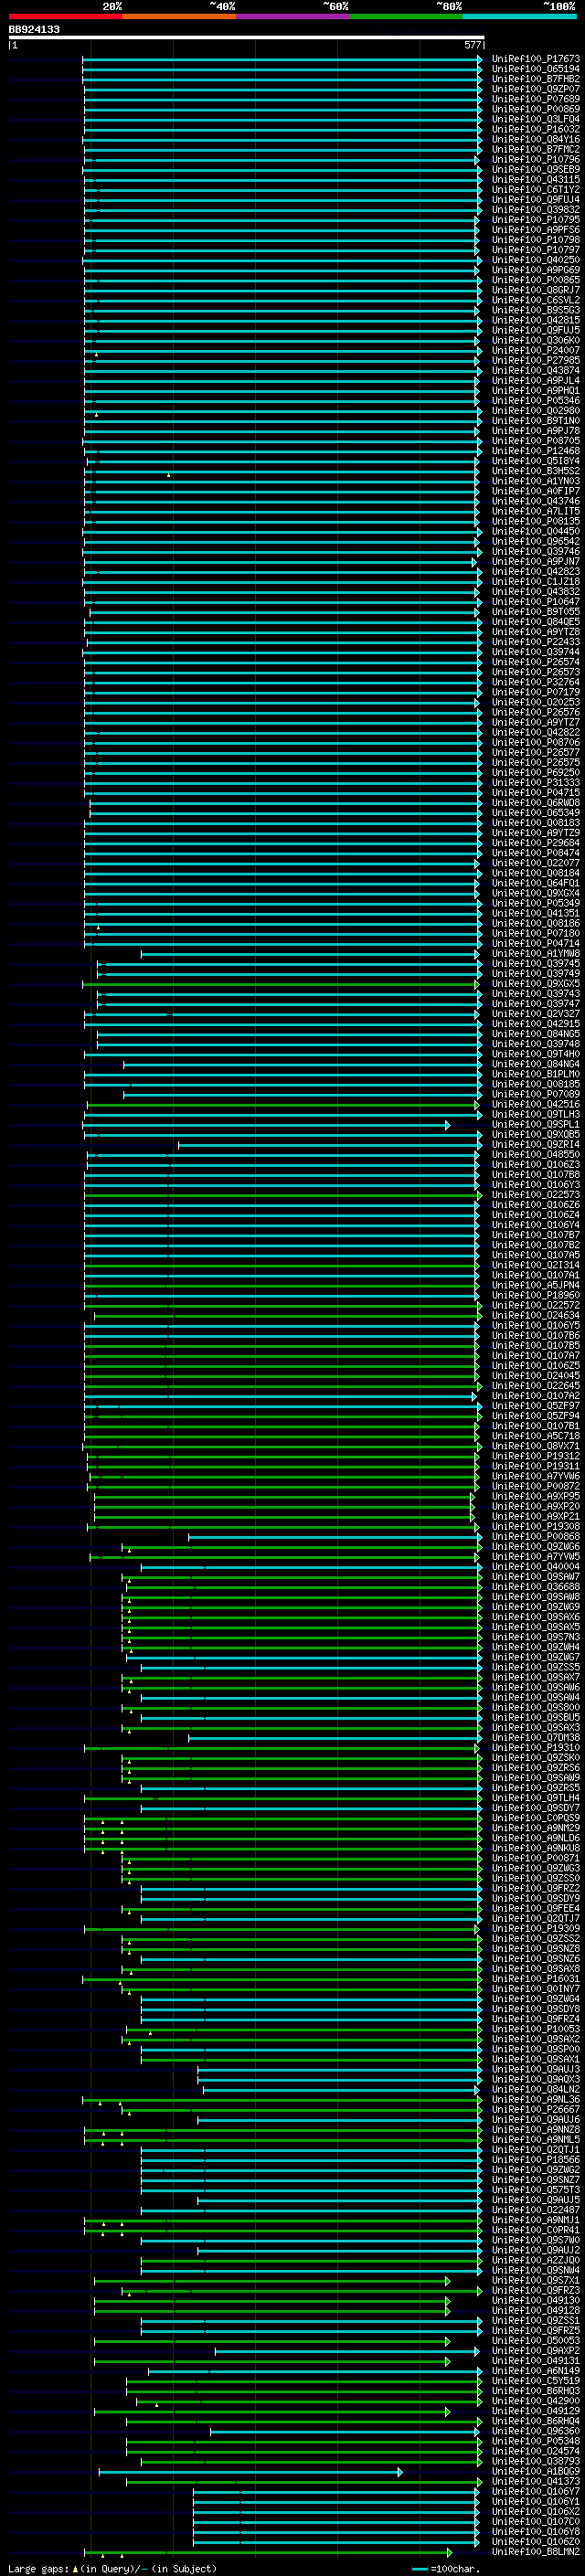
Task: Click the UniRef100_A5C718 label
Action: (536, 1436)
